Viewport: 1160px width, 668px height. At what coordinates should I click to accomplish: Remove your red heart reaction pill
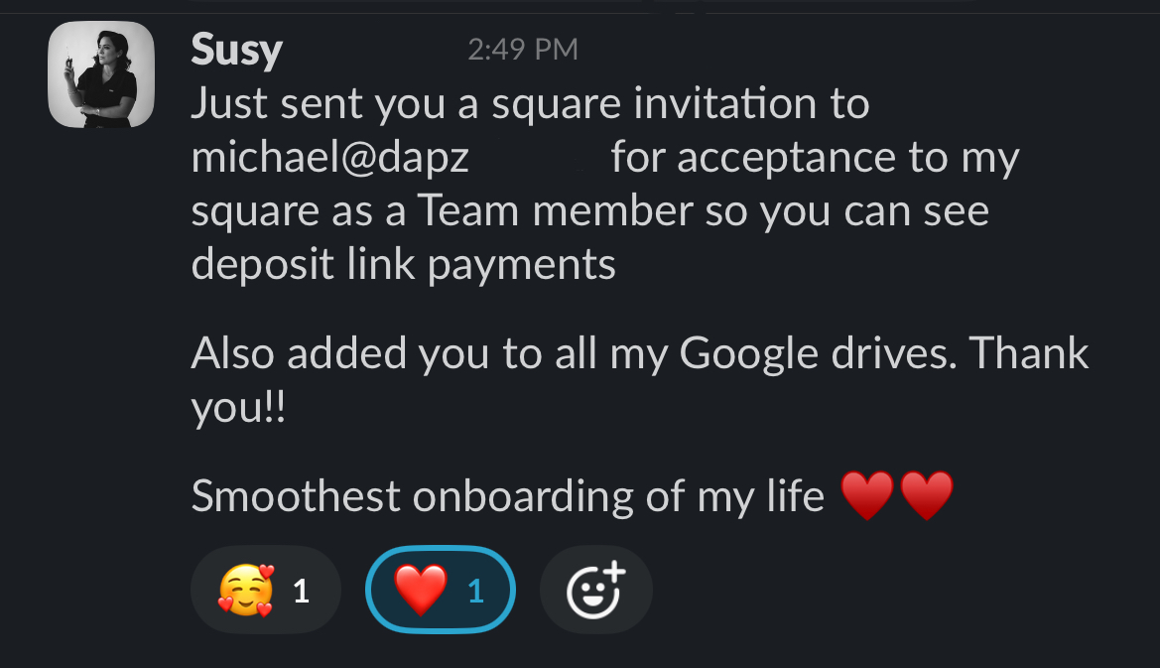tap(441, 591)
